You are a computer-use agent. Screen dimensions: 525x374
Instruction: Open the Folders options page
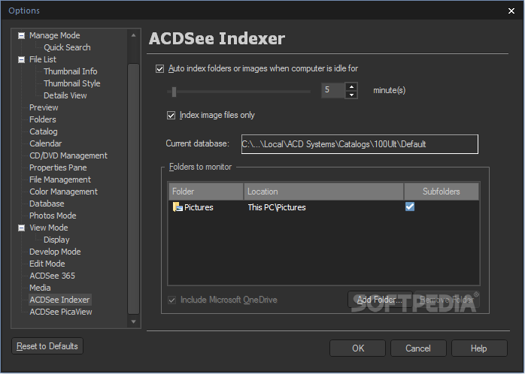(x=43, y=119)
